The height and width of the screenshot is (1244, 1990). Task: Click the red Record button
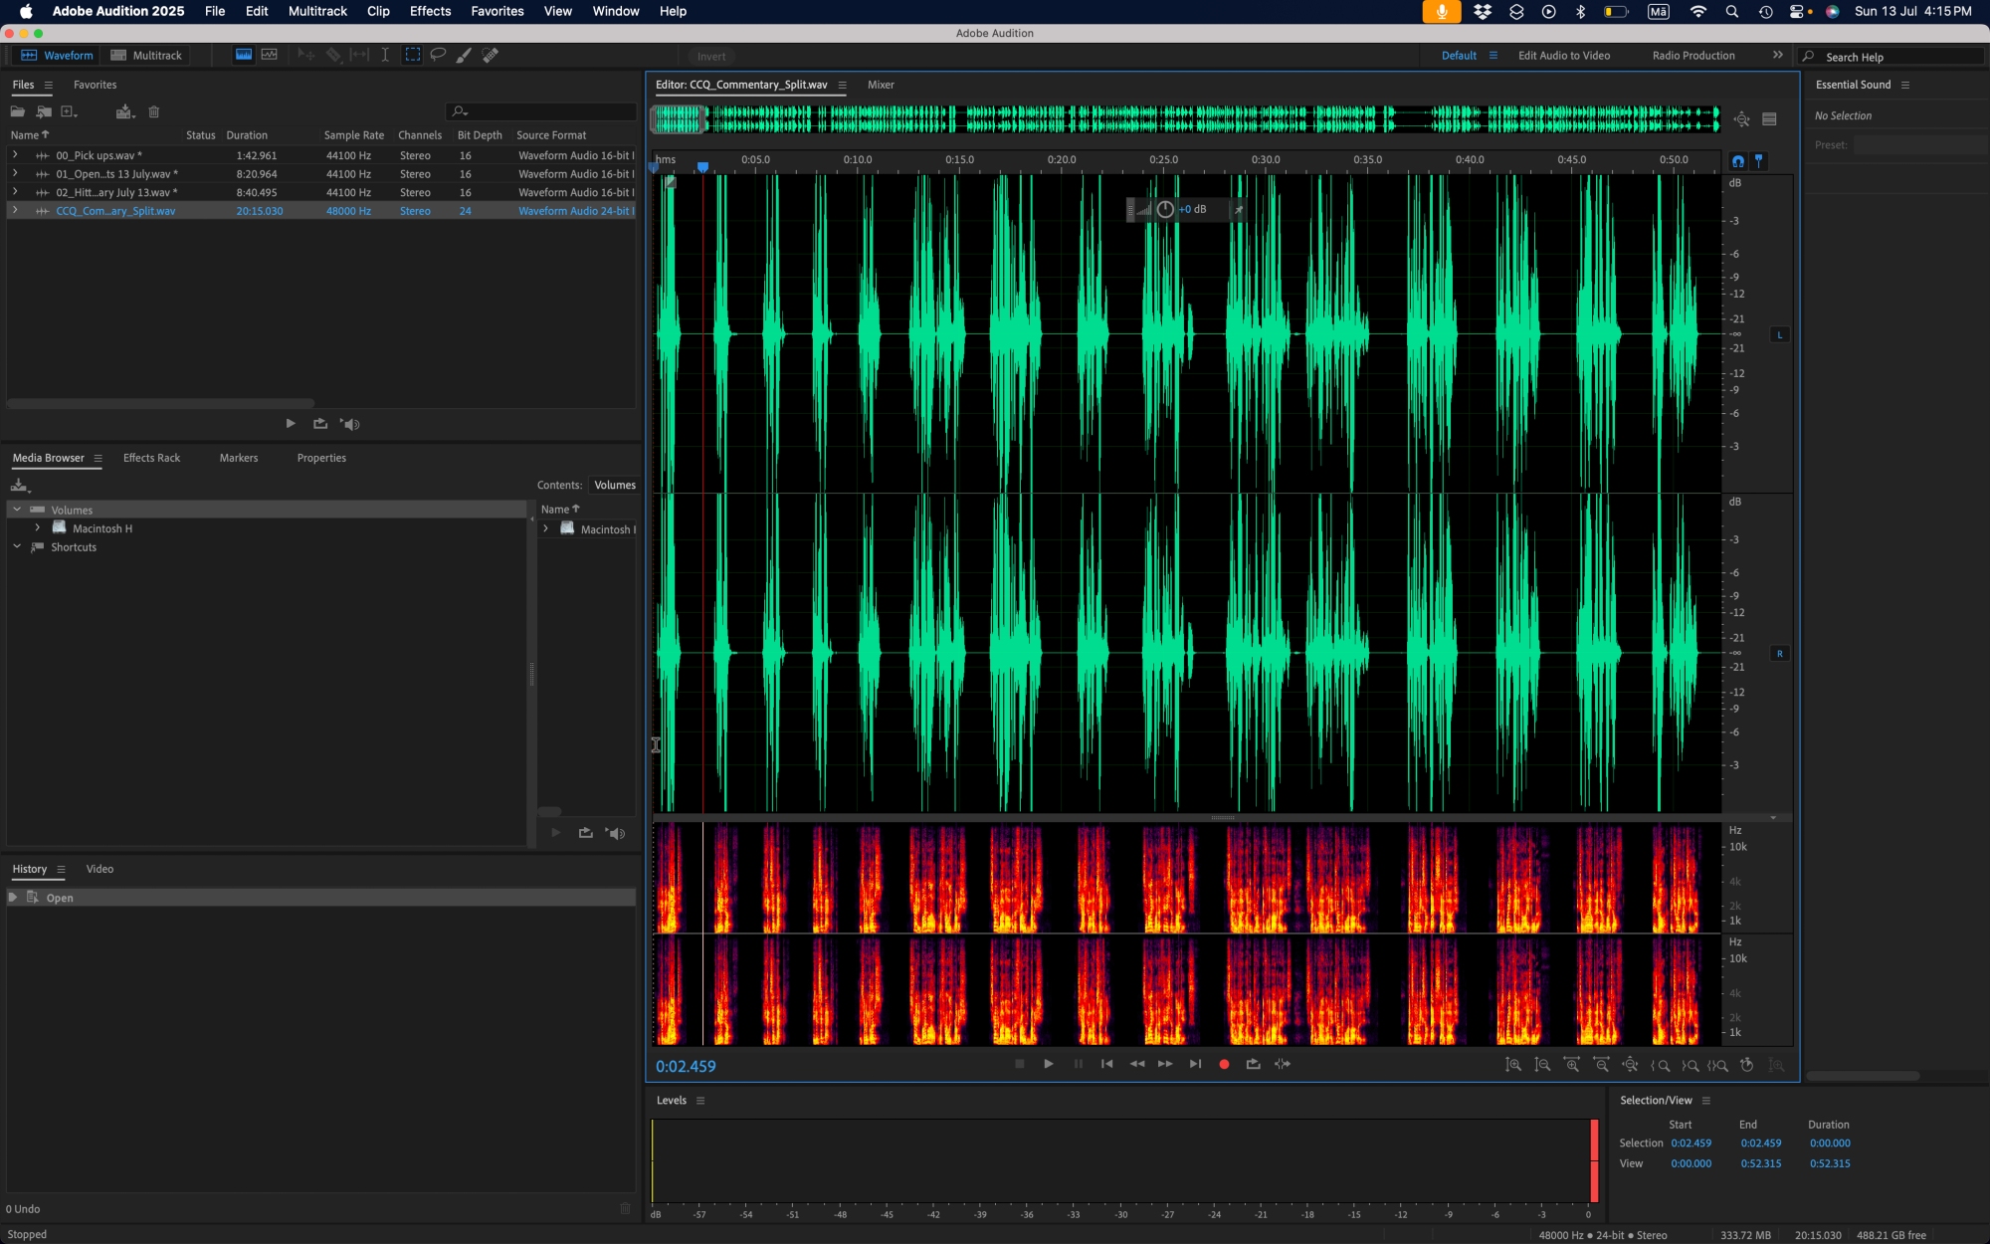click(x=1224, y=1064)
